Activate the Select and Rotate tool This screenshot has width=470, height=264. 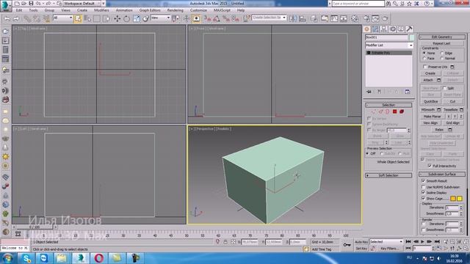tap(126, 18)
